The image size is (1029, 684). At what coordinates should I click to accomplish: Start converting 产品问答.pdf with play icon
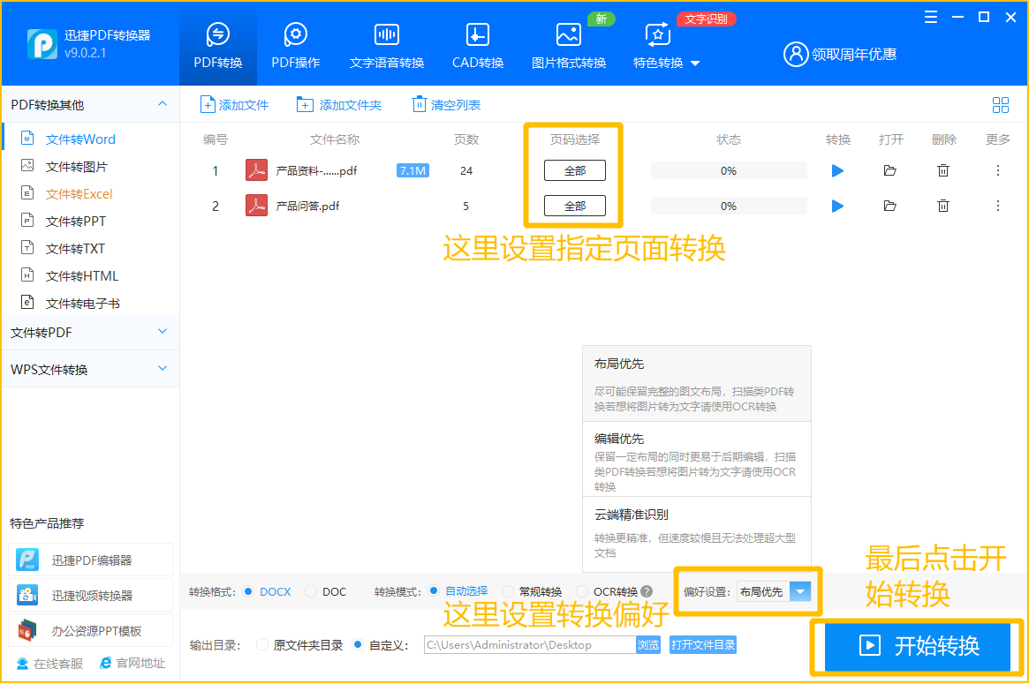(837, 206)
